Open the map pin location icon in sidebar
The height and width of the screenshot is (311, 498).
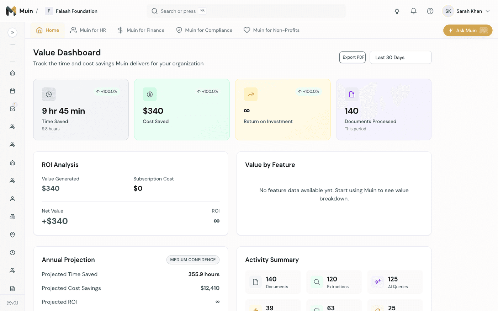[12, 235]
